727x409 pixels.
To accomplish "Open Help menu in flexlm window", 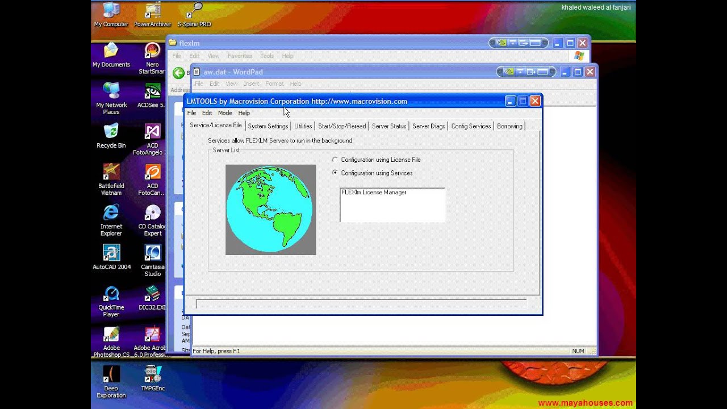I will click(x=288, y=56).
